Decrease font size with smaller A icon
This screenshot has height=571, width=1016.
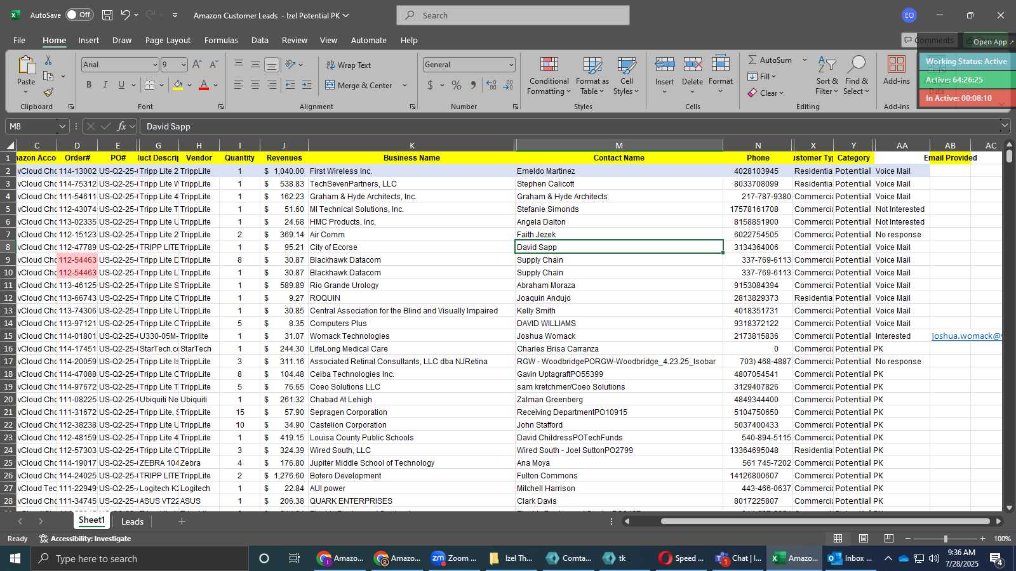click(213, 65)
